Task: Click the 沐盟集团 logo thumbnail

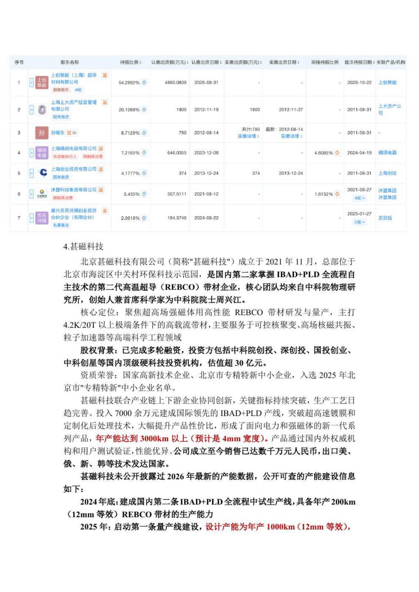Action: [x=42, y=194]
